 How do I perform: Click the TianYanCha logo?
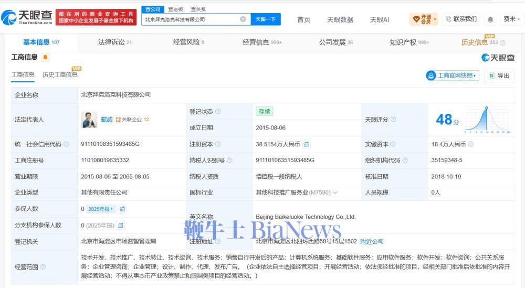(27, 17)
